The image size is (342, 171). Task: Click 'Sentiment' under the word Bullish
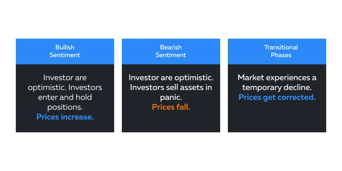click(x=65, y=55)
